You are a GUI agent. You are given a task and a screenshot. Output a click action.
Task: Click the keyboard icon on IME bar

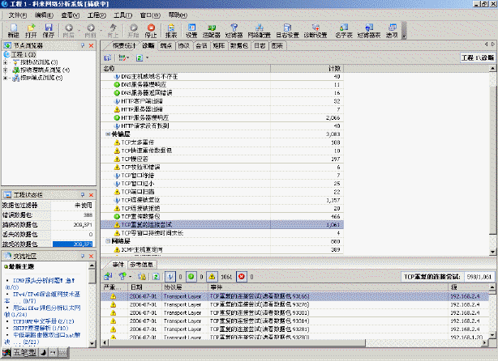[62, 352]
